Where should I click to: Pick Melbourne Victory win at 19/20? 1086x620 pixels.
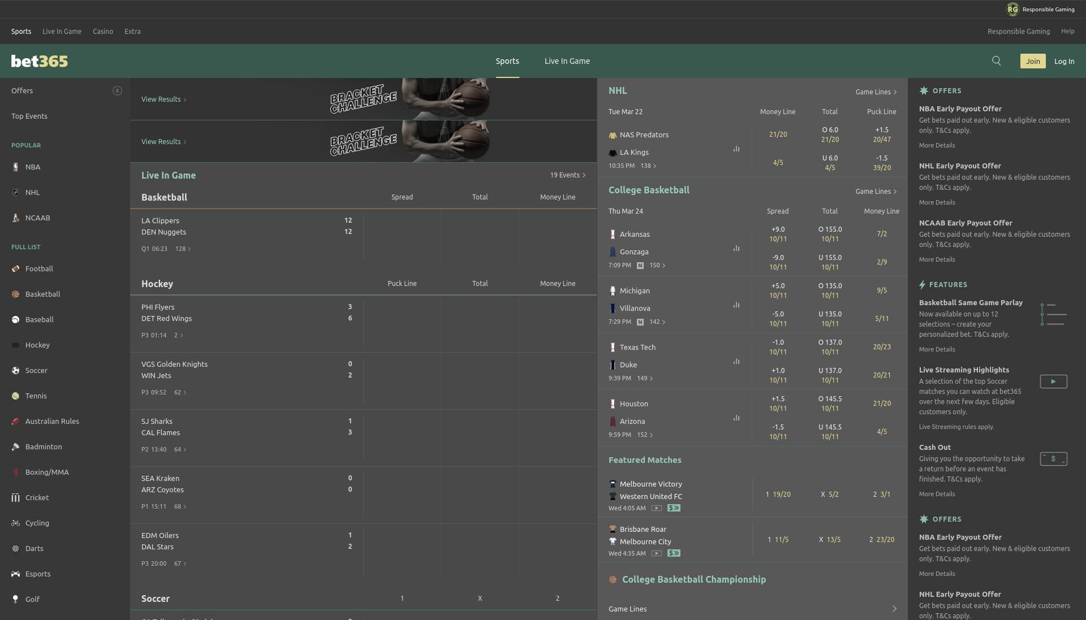(x=778, y=495)
